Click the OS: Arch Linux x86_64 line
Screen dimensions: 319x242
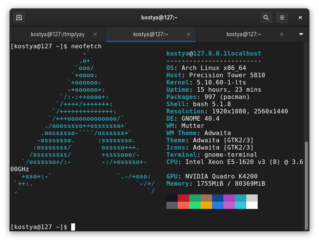(x=206, y=68)
